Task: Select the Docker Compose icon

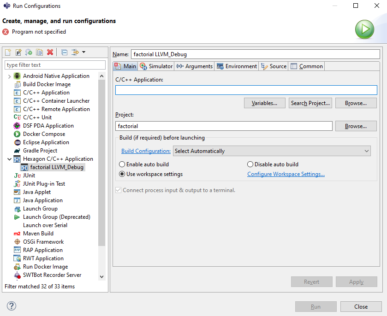Action: (x=17, y=134)
